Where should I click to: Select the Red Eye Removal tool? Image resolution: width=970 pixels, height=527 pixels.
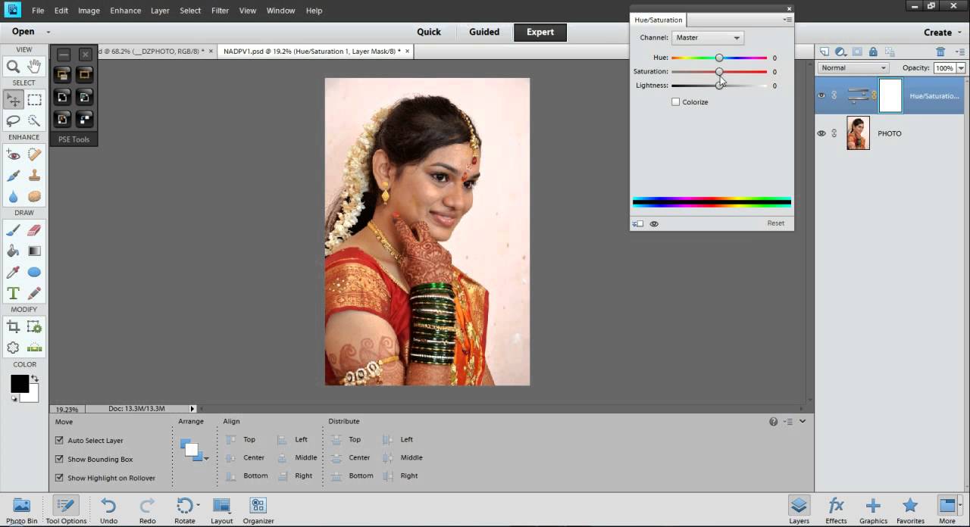pyautogui.click(x=14, y=154)
